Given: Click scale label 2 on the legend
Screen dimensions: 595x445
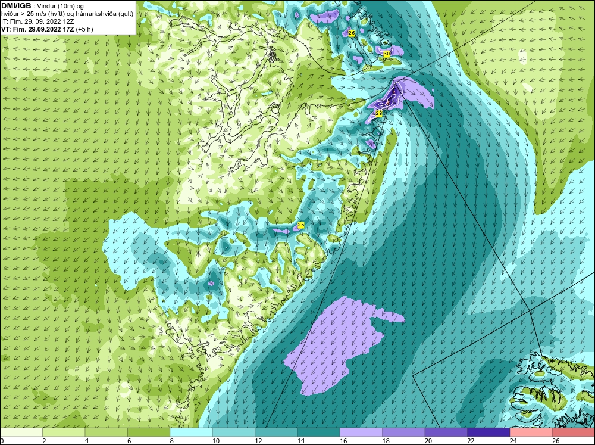Looking at the screenshot, I should click(x=45, y=441).
